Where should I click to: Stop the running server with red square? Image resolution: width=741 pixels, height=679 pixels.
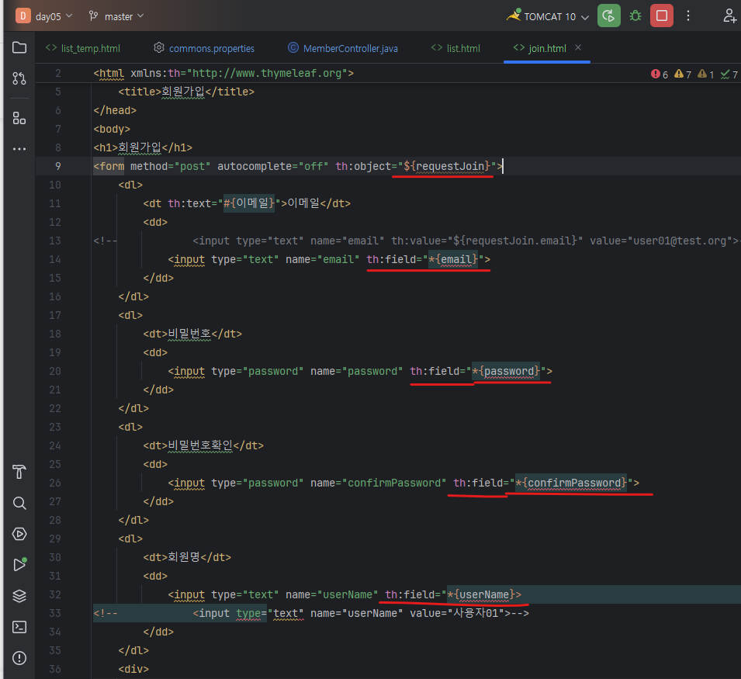[662, 16]
